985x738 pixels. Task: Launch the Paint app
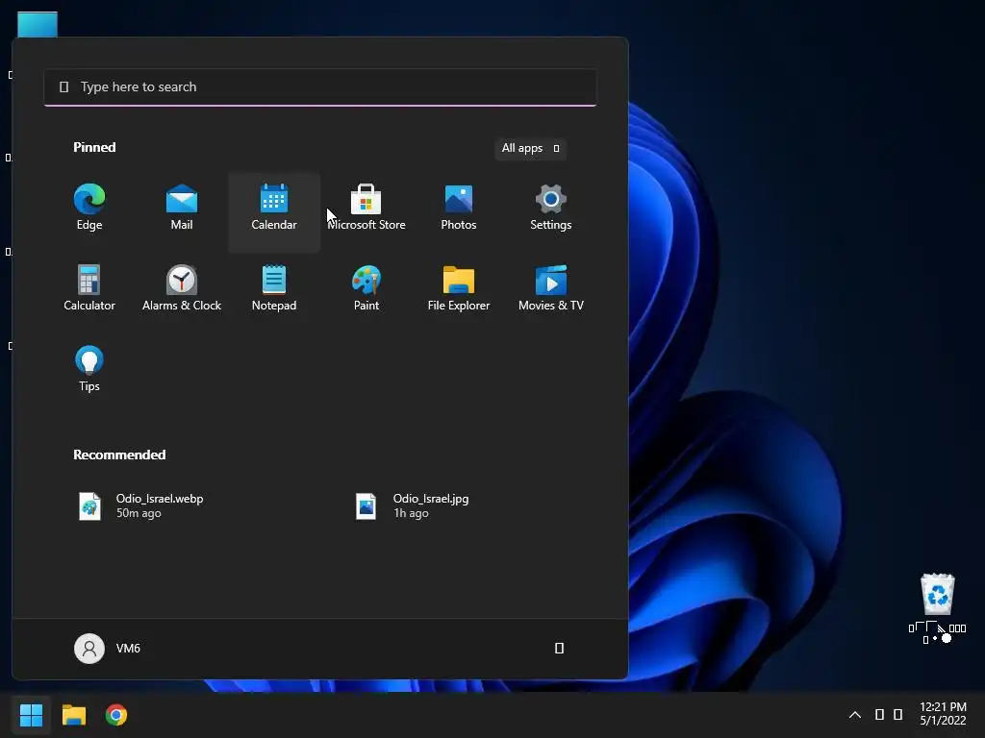pyautogui.click(x=366, y=288)
